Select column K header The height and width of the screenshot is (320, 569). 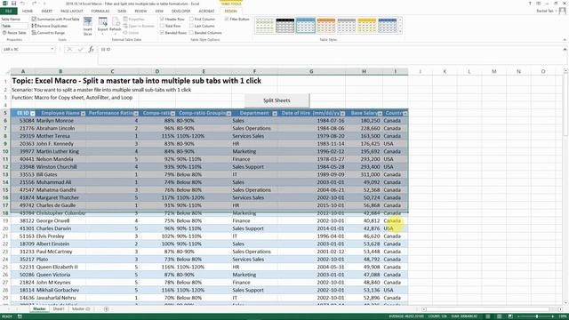445,71
